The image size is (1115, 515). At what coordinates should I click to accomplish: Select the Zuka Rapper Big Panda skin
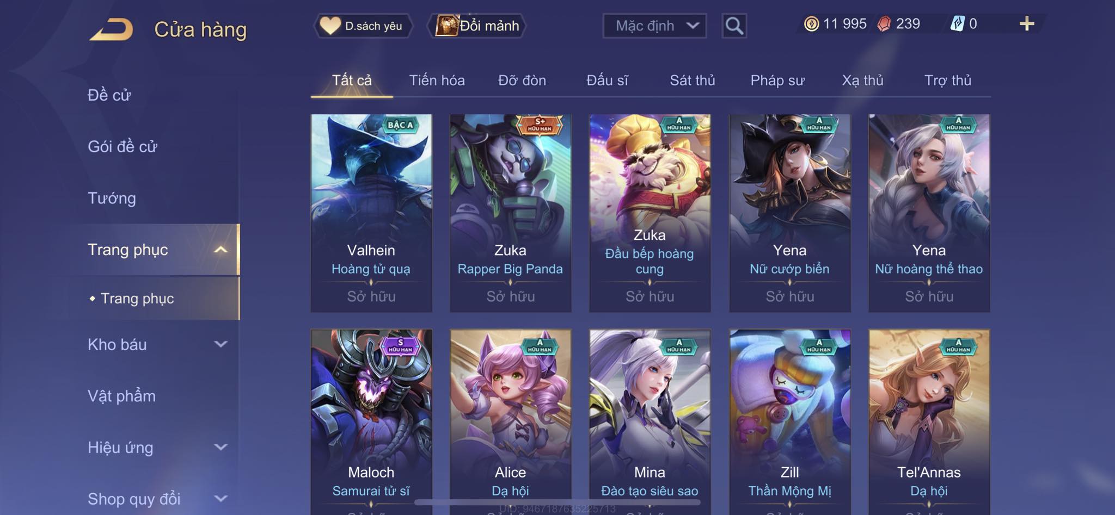511,213
